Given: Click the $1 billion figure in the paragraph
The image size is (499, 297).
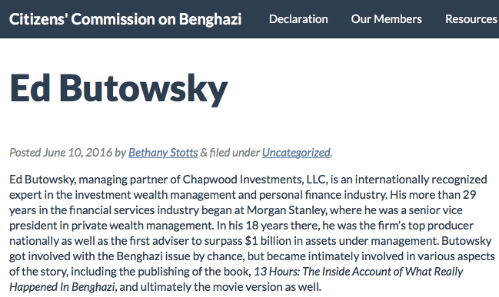Looking at the screenshot, I should (268, 241).
